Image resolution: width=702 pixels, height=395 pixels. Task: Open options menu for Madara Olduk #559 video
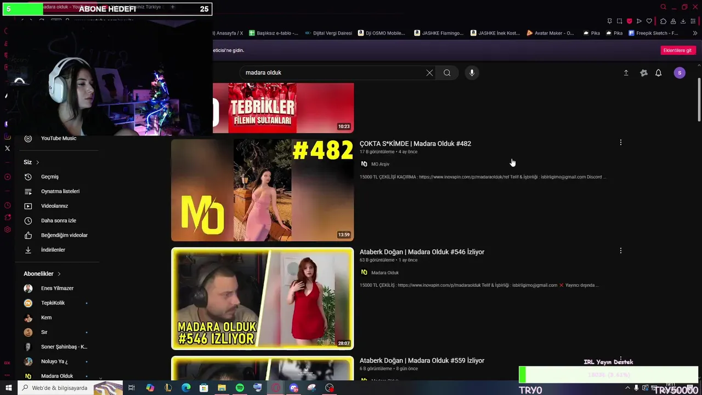point(620,359)
